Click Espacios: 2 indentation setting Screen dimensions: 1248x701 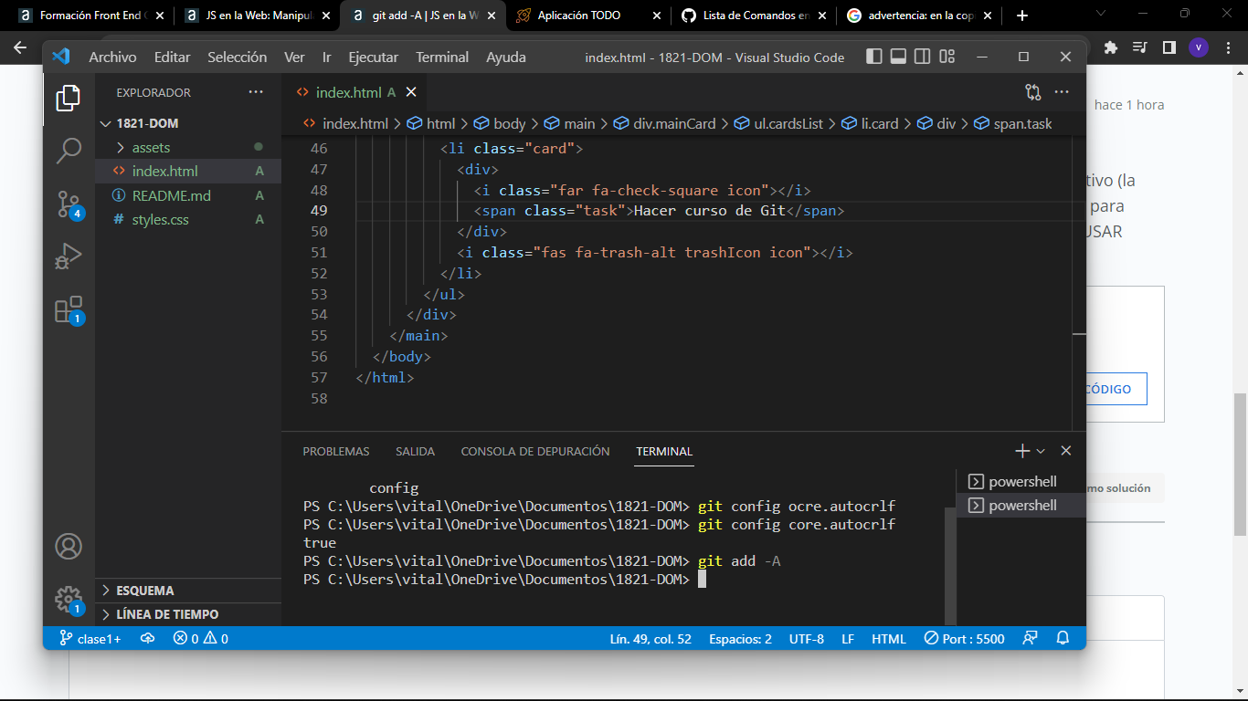coord(740,639)
